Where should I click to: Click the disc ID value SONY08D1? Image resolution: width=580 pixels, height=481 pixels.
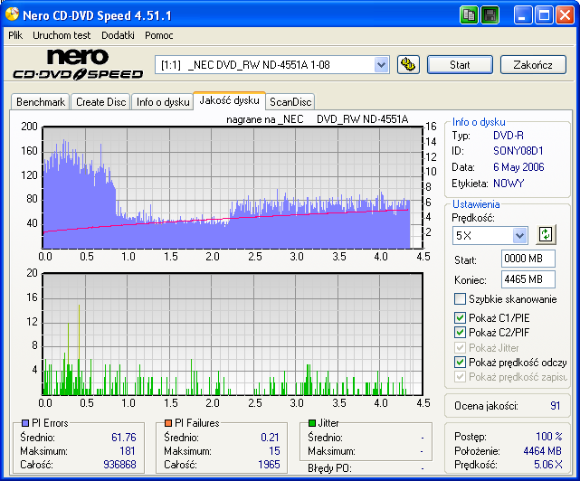518,151
